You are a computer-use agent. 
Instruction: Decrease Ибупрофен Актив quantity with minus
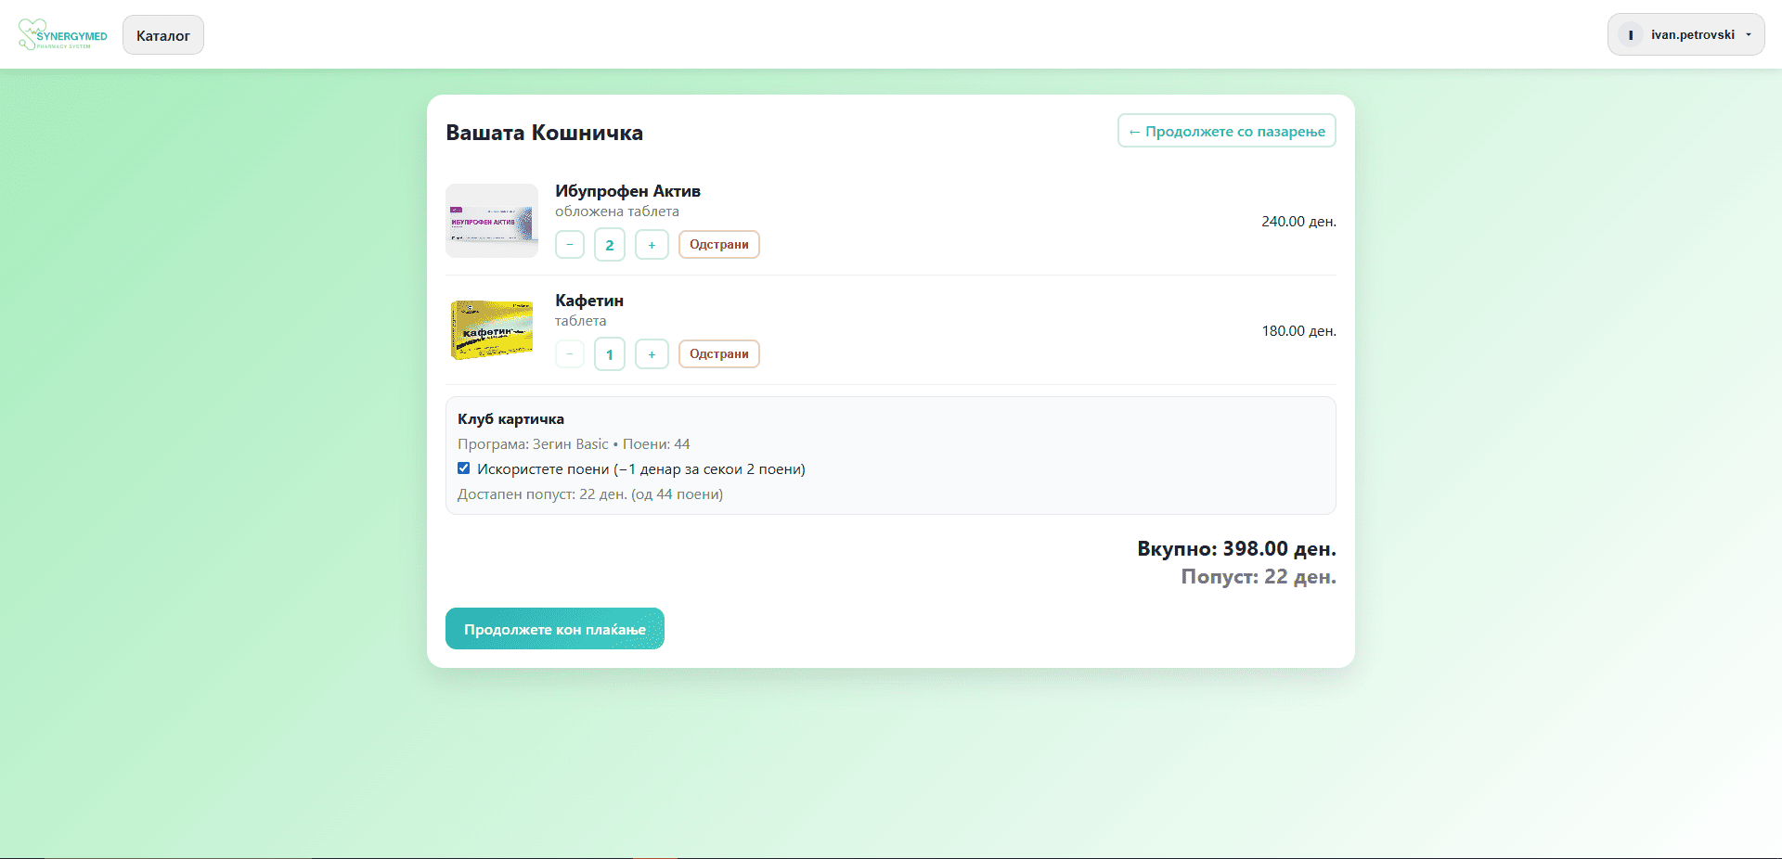point(570,245)
